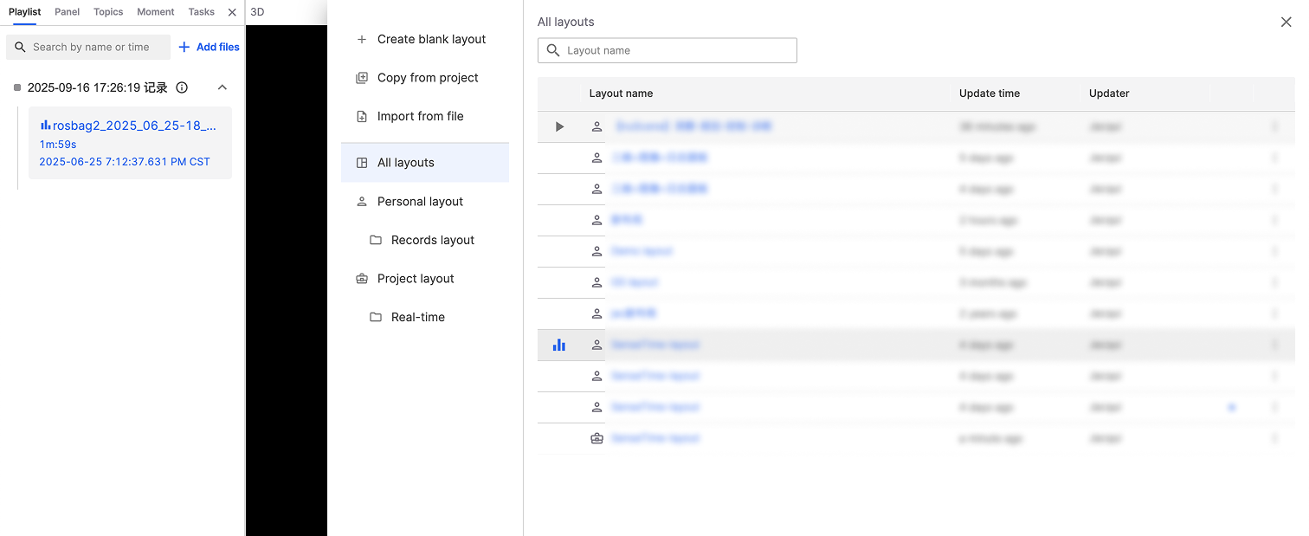Viewport: 1309px width, 536px height.
Task: Focus the Search by name or time field
Action: click(95, 47)
